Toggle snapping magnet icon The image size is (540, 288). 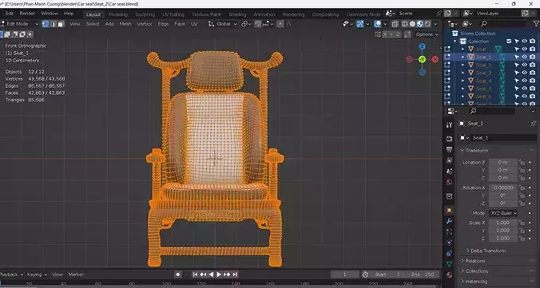click(x=258, y=24)
